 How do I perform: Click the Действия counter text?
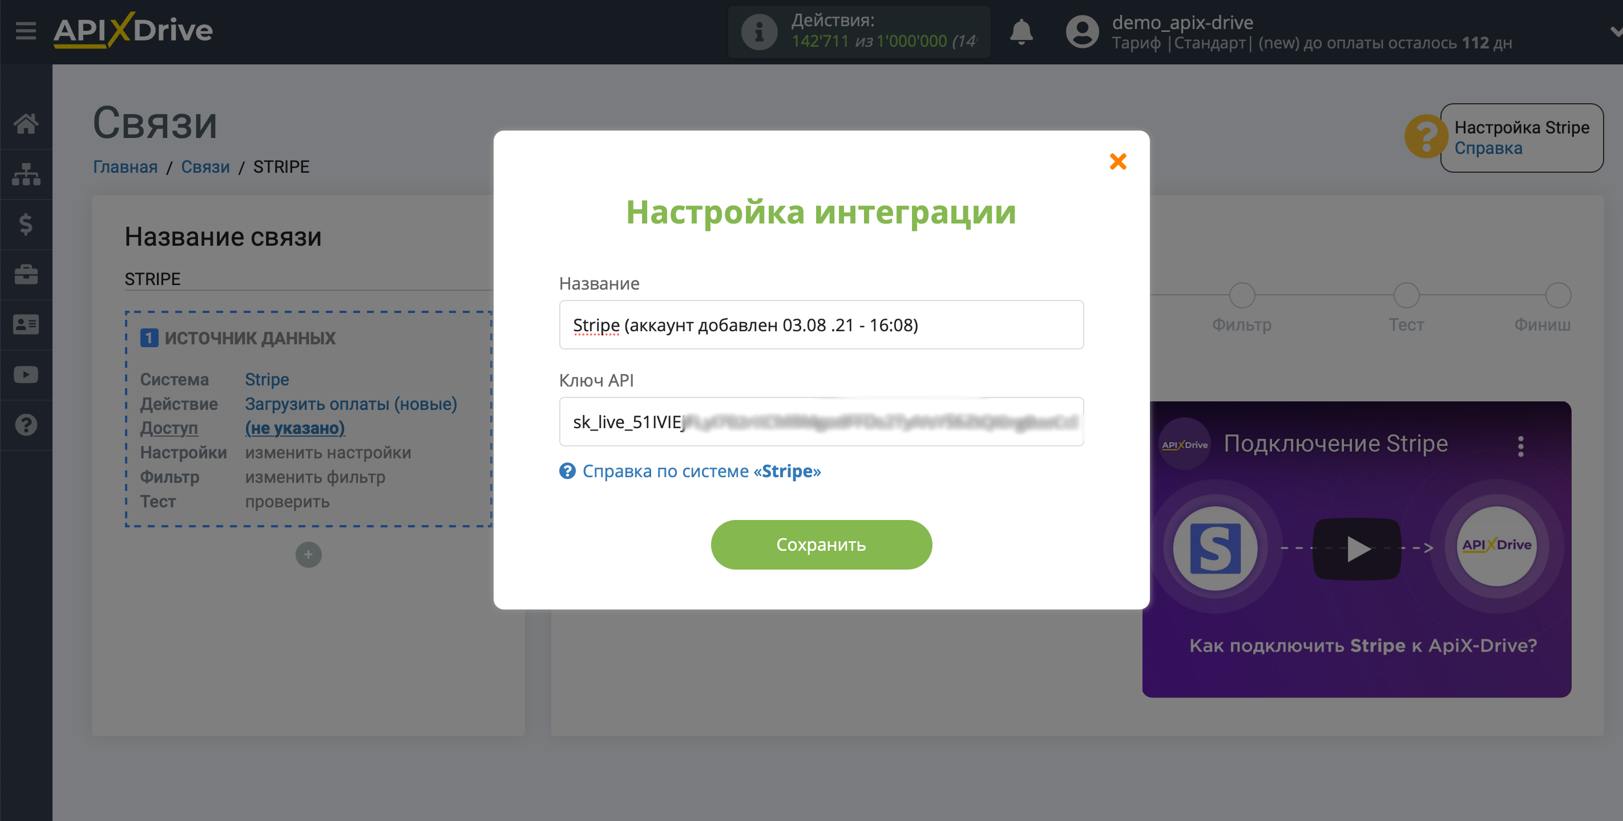coord(883,31)
